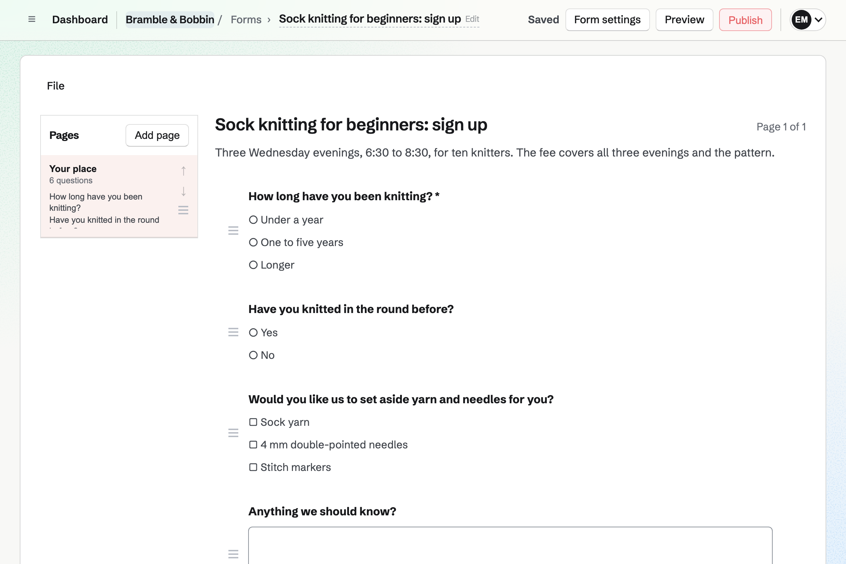Click the Preview button
The width and height of the screenshot is (846, 564).
pyautogui.click(x=684, y=20)
